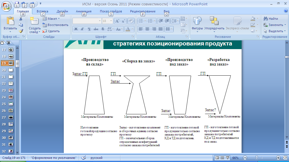
Task: Click zoom out minus button
Action: [x=245, y=158]
